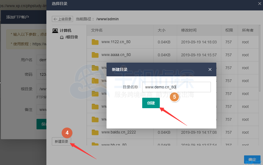Click the 新建目录 button near marker 4

pyautogui.click(x=61, y=141)
